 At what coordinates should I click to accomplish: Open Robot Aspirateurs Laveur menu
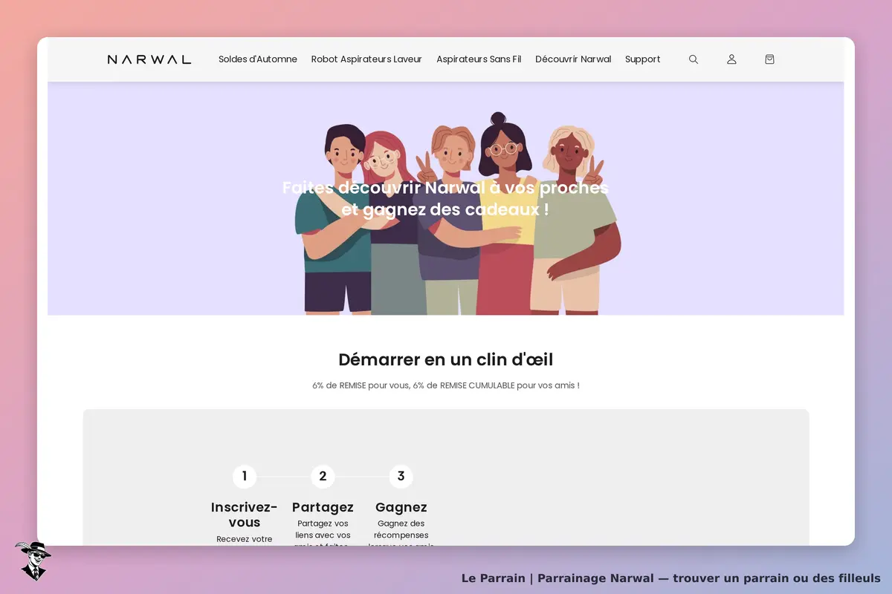366,59
